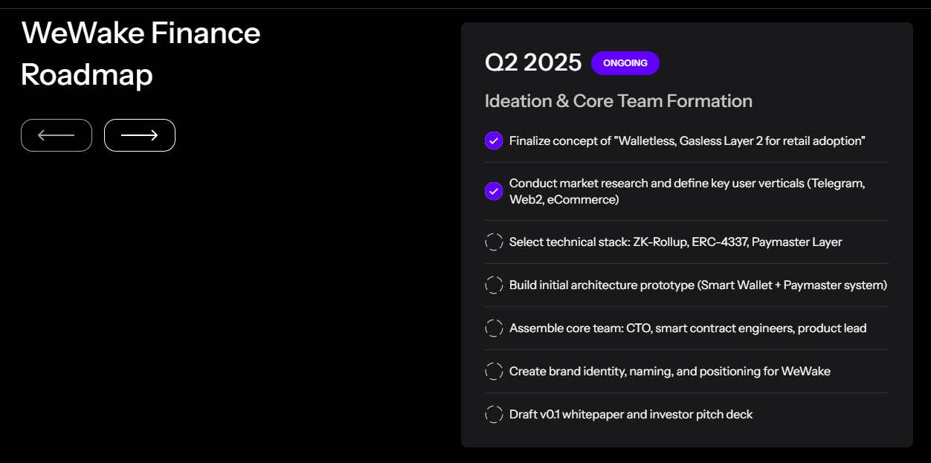Viewport: 931px width, 463px height.
Task: Click the purple ONGOING status badge
Action: click(x=625, y=63)
